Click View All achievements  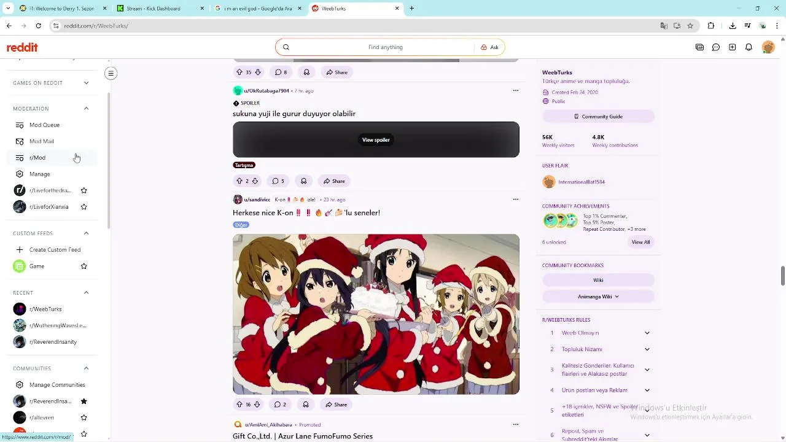click(x=640, y=242)
